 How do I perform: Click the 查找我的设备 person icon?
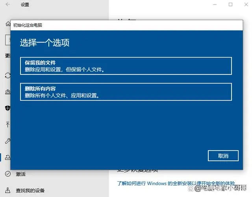8,190
